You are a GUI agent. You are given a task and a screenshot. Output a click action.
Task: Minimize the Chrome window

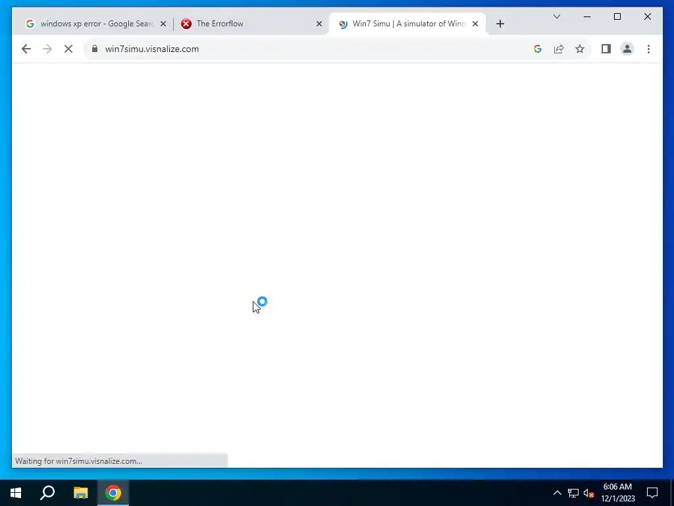[586, 16]
